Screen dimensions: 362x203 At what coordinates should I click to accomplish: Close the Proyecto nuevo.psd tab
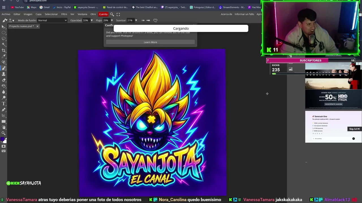coord(37,26)
